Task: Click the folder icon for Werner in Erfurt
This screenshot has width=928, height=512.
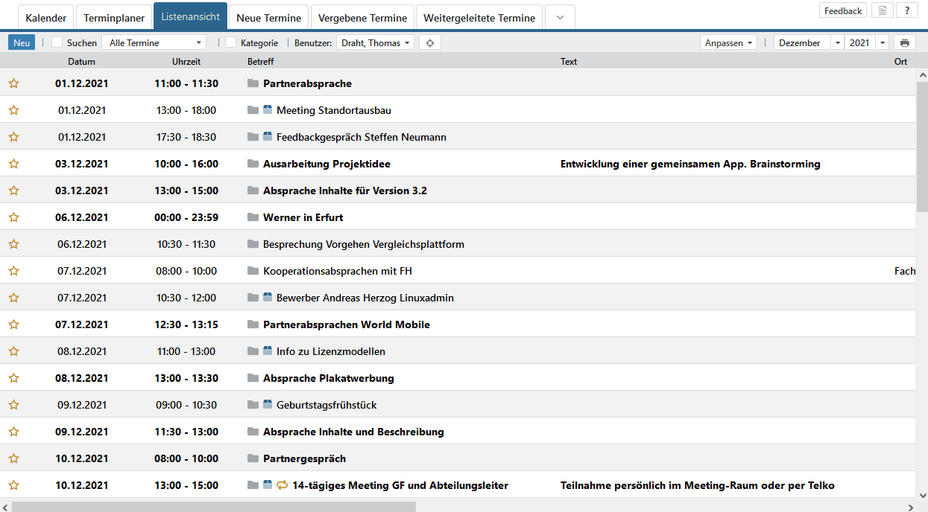Action: click(253, 217)
